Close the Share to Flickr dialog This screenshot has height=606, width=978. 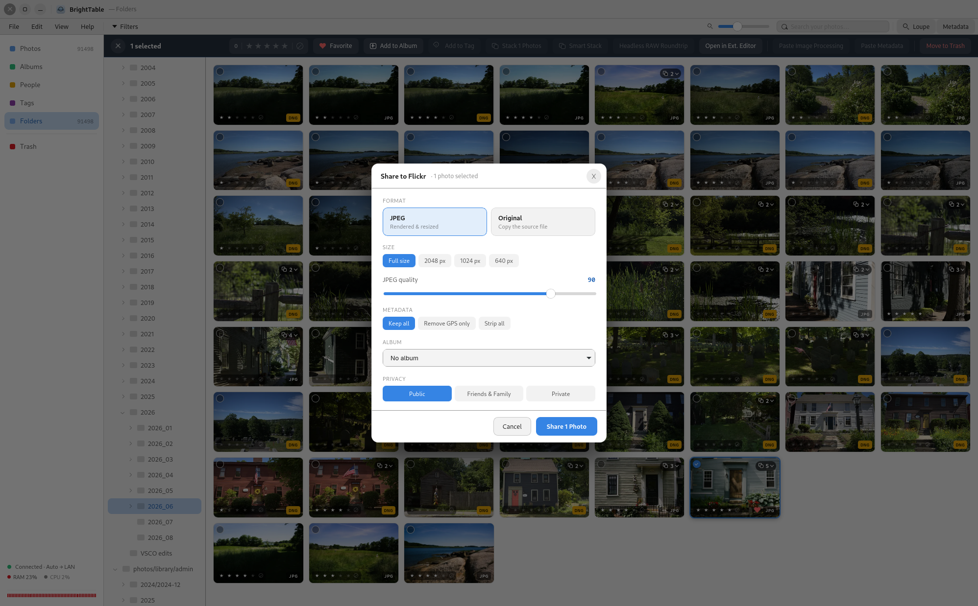(x=593, y=176)
